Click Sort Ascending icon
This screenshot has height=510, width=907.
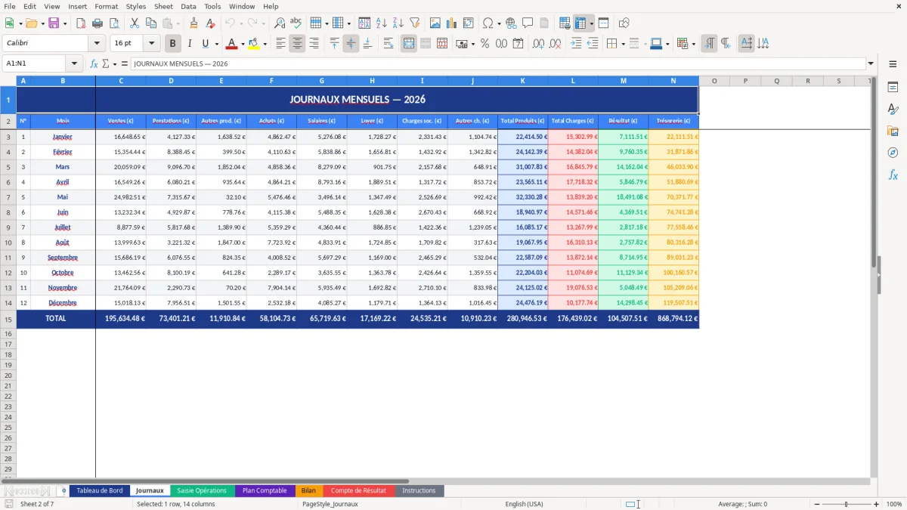[x=382, y=23]
